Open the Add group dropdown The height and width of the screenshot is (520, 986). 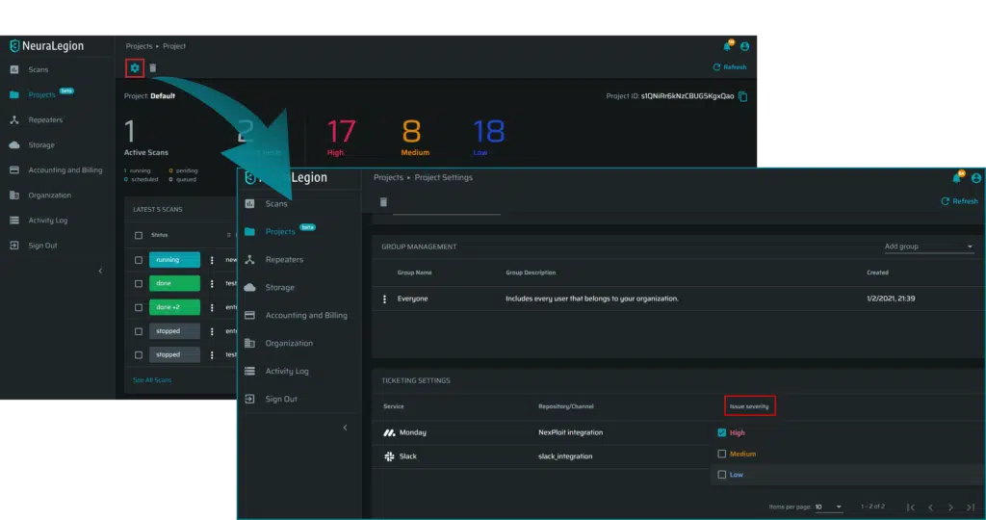click(929, 247)
